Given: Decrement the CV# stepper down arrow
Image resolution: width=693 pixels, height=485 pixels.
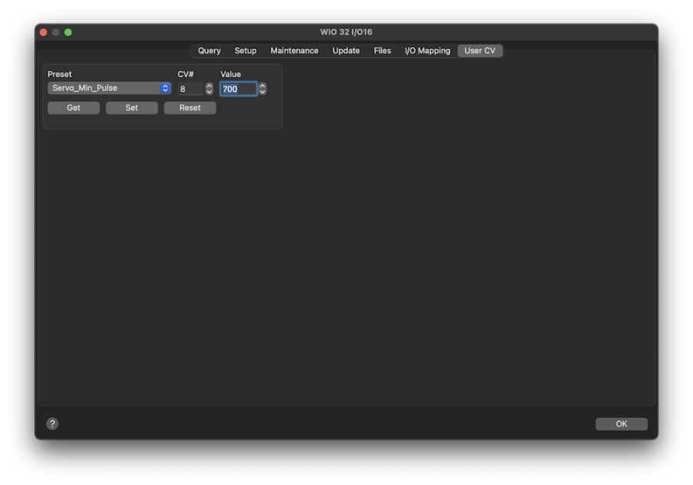Looking at the screenshot, I should (209, 93).
